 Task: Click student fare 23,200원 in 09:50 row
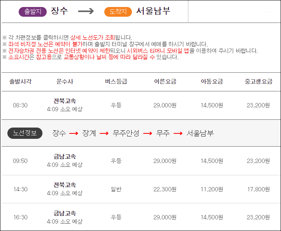tap(258, 161)
